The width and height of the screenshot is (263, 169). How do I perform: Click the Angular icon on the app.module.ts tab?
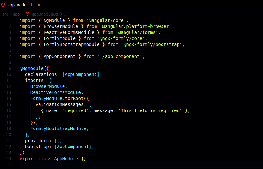[x=3, y=5]
